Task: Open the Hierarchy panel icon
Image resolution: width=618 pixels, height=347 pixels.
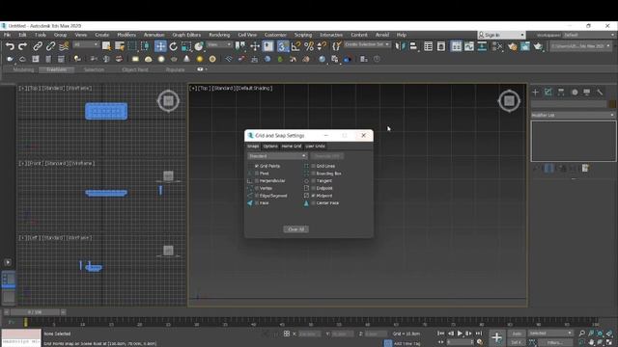Action: 561,93
